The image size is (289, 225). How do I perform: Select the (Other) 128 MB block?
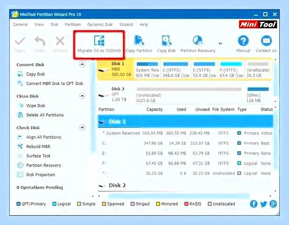pyautogui.click(x=258, y=95)
